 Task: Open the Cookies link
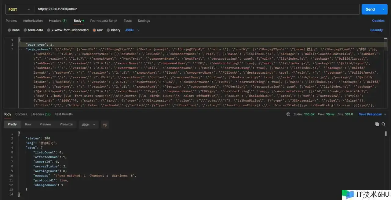378,21
